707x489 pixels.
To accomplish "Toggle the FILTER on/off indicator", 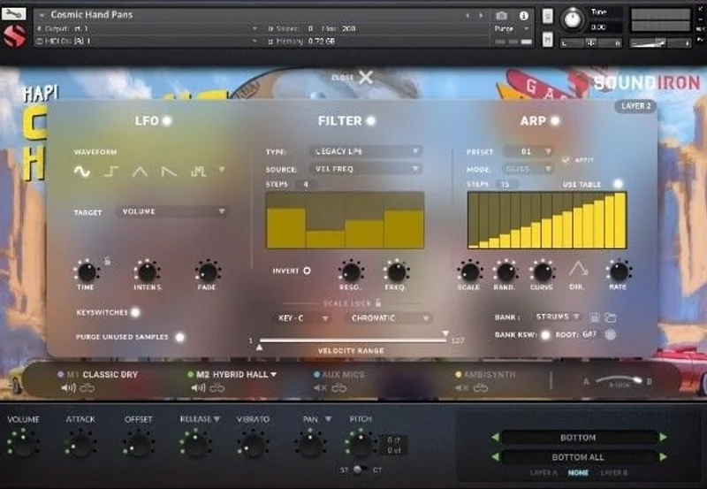I will pyautogui.click(x=370, y=121).
